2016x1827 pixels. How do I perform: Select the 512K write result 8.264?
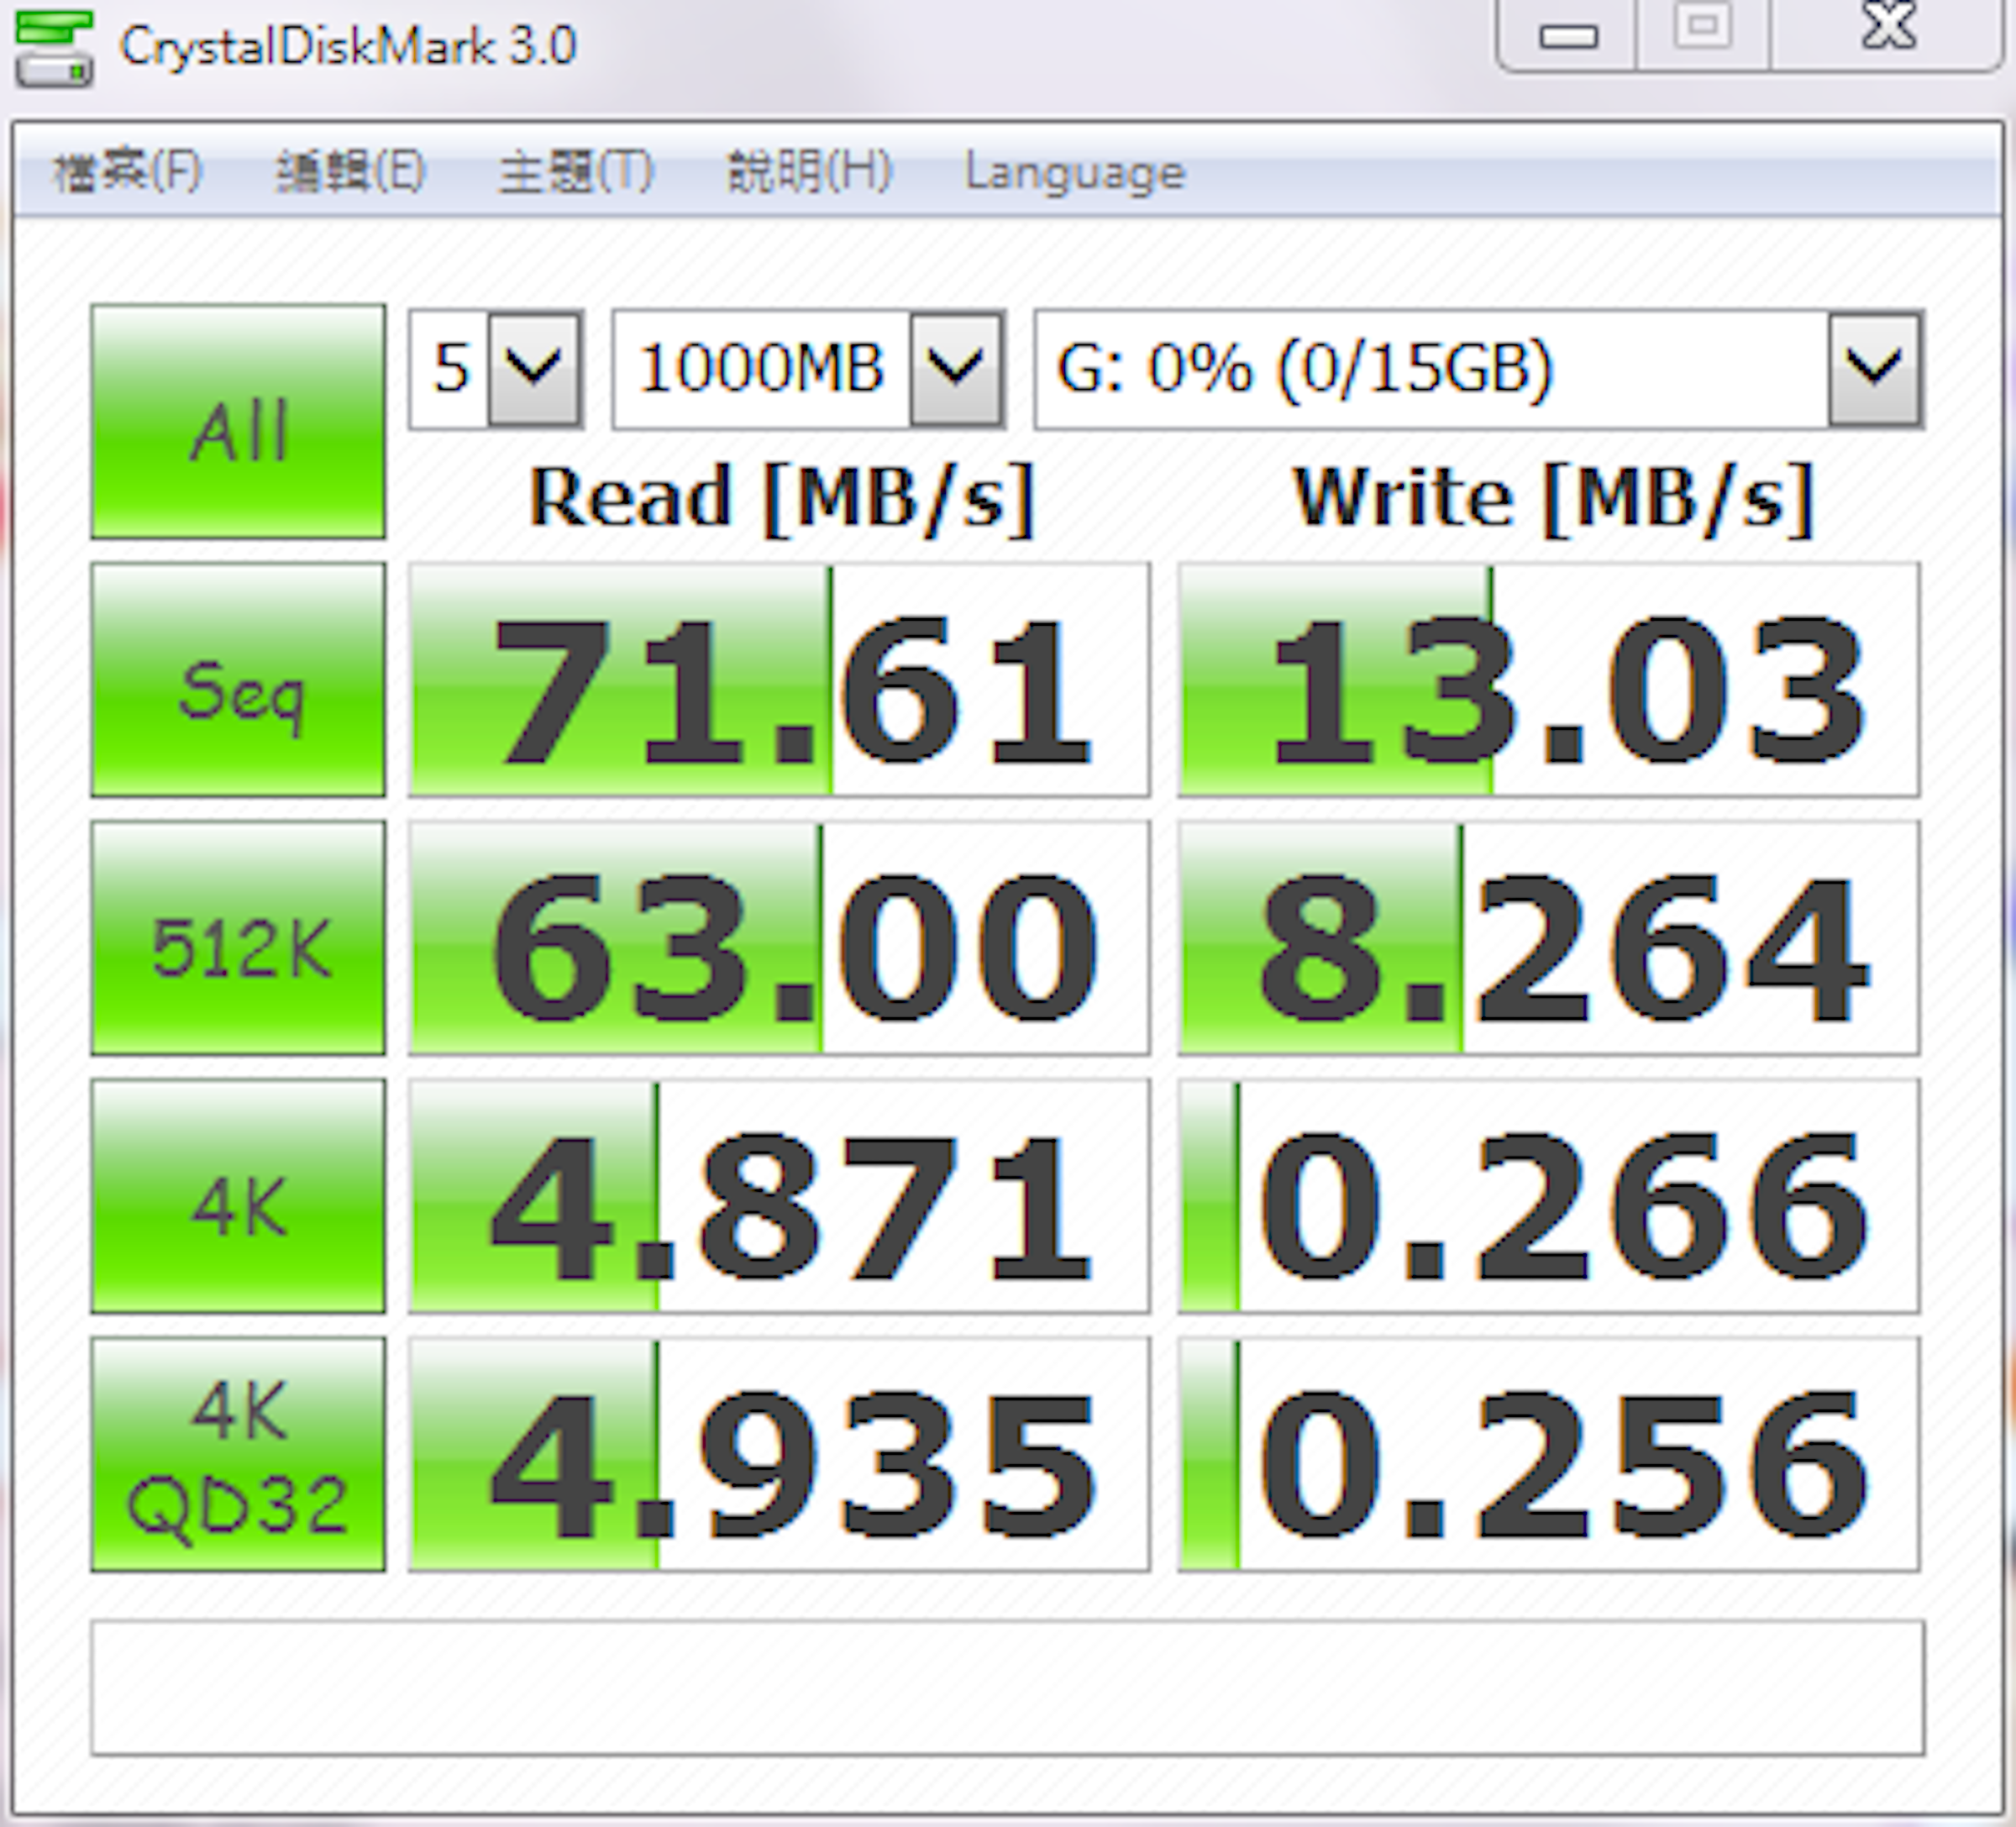click(1549, 938)
